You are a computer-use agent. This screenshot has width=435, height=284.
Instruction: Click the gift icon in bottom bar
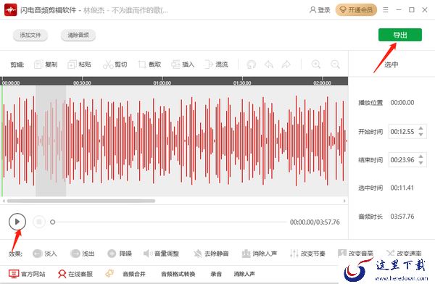pyautogui.click(x=109, y=274)
